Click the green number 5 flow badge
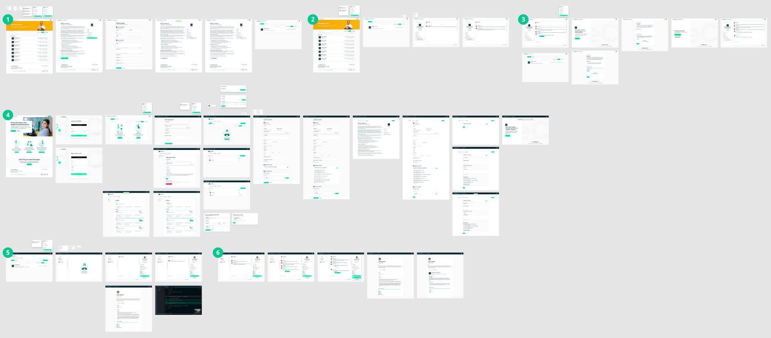771x338 pixels. pyautogui.click(x=8, y=252)
